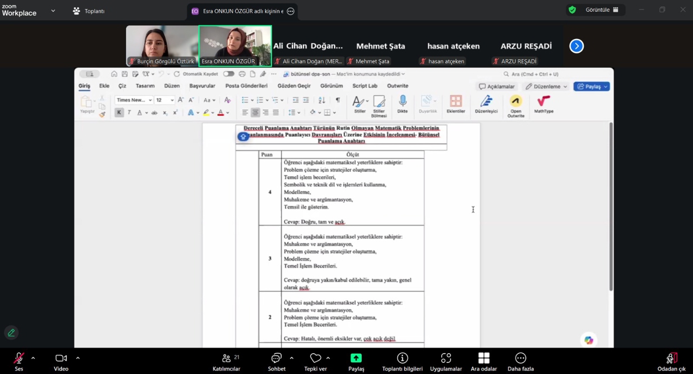Open the Ekle ribbon tab in Word
This screenshot has width=693, height=374.
coord(104,86)
